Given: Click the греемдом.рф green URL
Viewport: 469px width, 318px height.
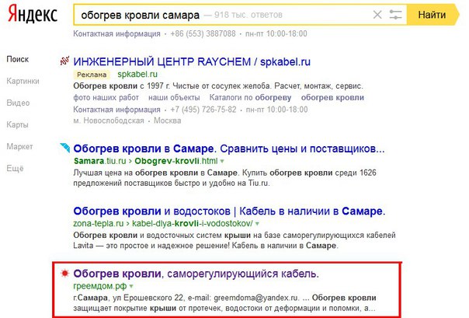Looking at the screenshot, I should tap(100, 286).
